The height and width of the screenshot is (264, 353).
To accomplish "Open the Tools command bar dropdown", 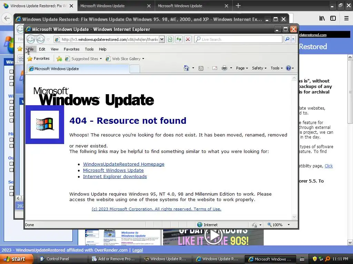I will pos(276,68).
